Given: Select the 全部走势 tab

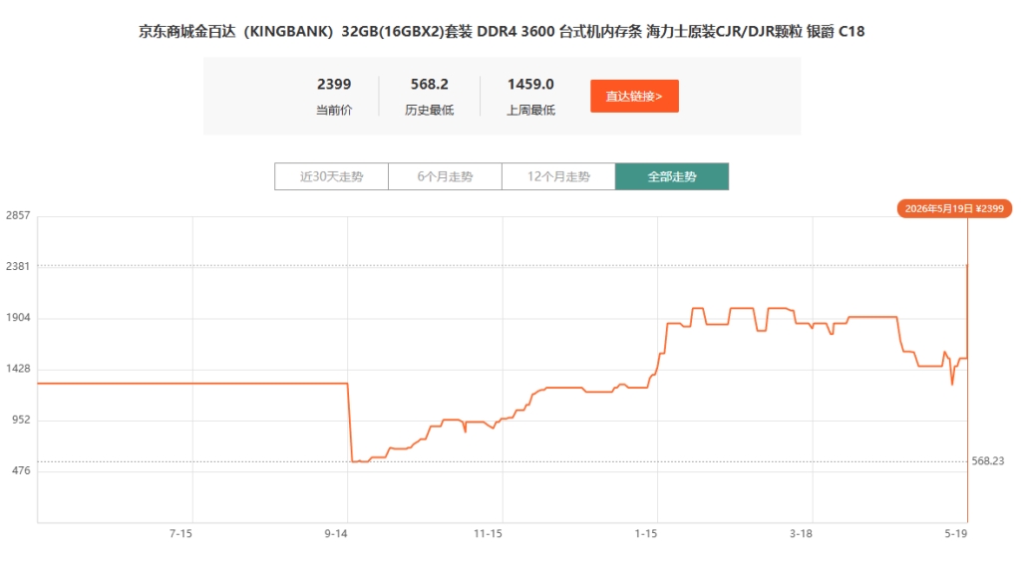Looking at the screenshot, I should 672,176.
